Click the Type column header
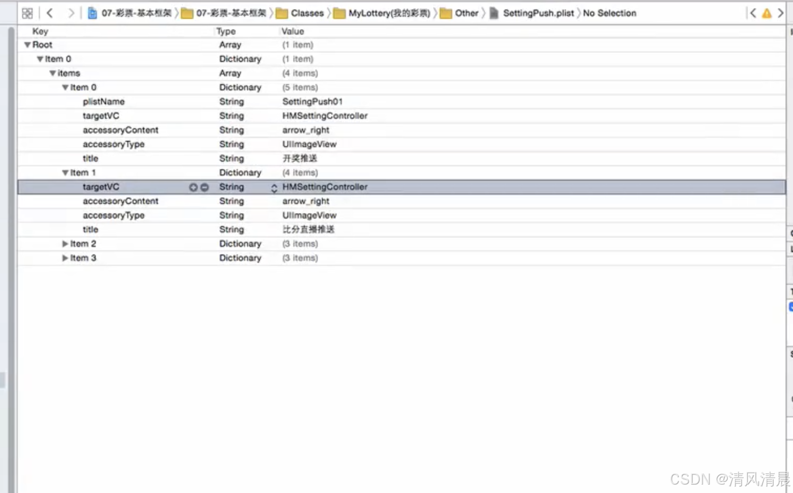The width and height of the screenshot is (793, 493). click(226, 32)
